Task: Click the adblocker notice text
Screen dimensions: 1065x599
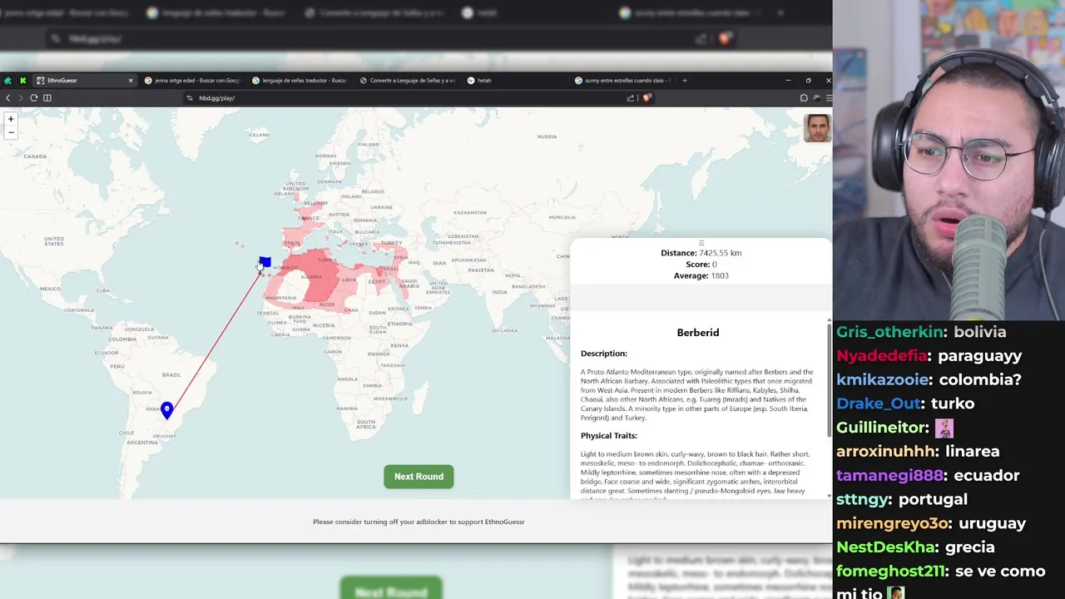Action: 419,522
